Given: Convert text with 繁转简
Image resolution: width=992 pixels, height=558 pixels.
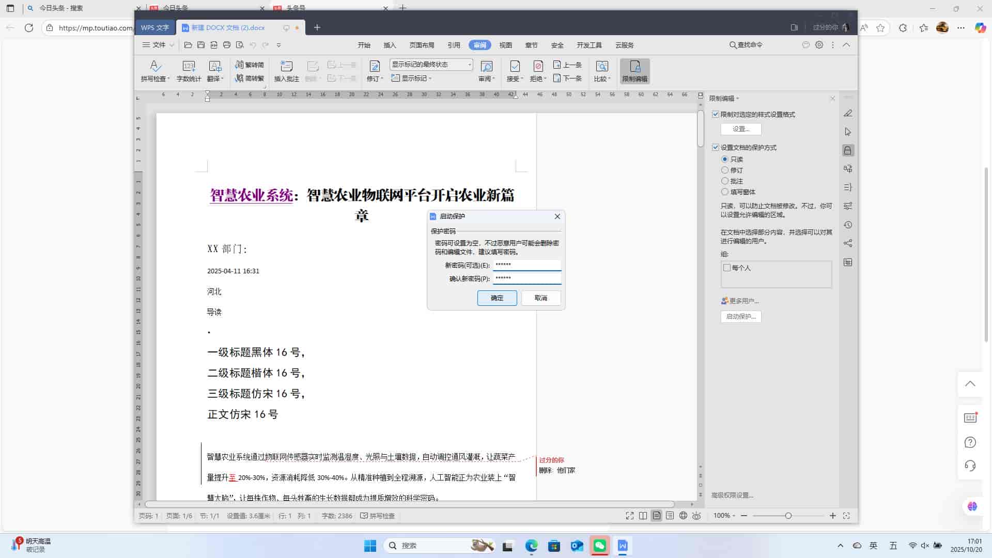Looking at the screenshot, I should [x=250, y=65].
